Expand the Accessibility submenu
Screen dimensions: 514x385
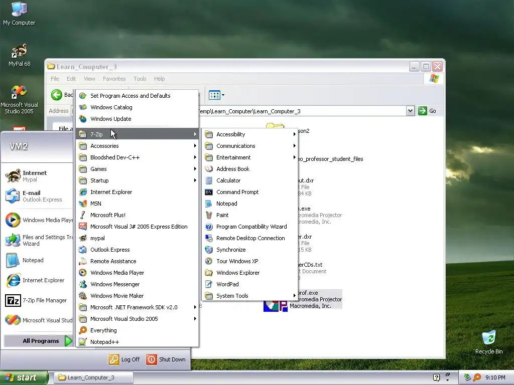coord(250,134)
